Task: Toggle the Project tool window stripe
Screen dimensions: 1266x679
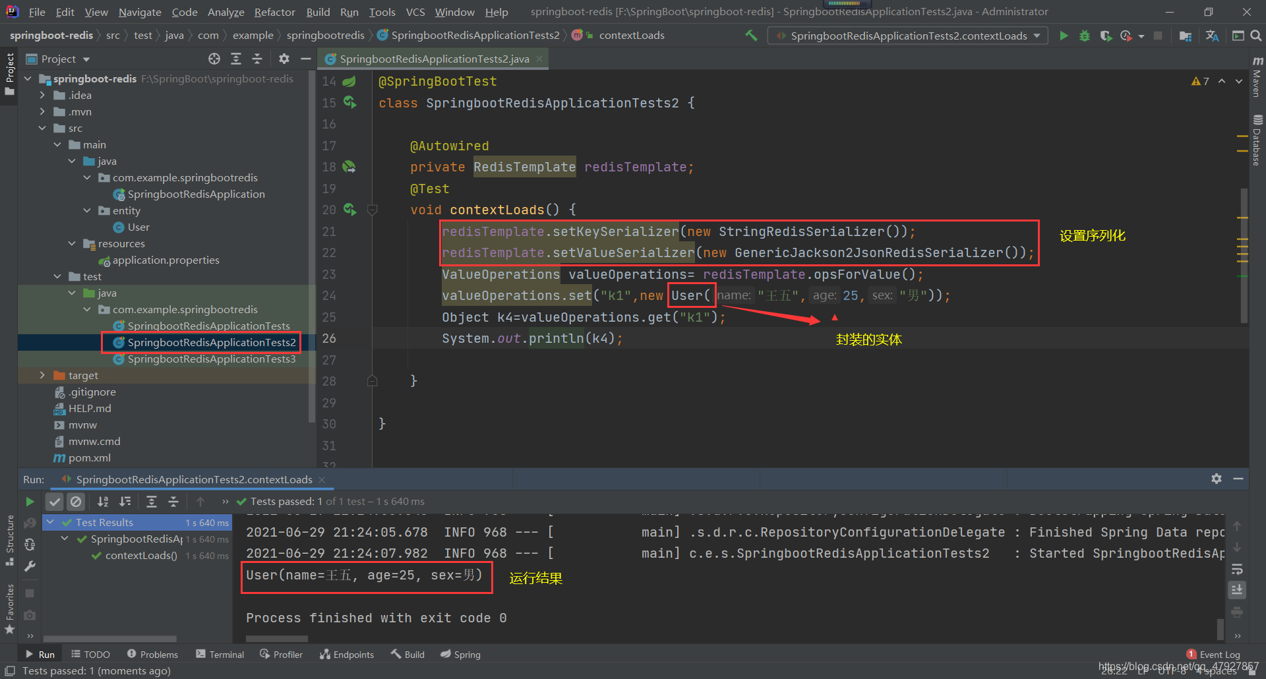Action: 9,73
